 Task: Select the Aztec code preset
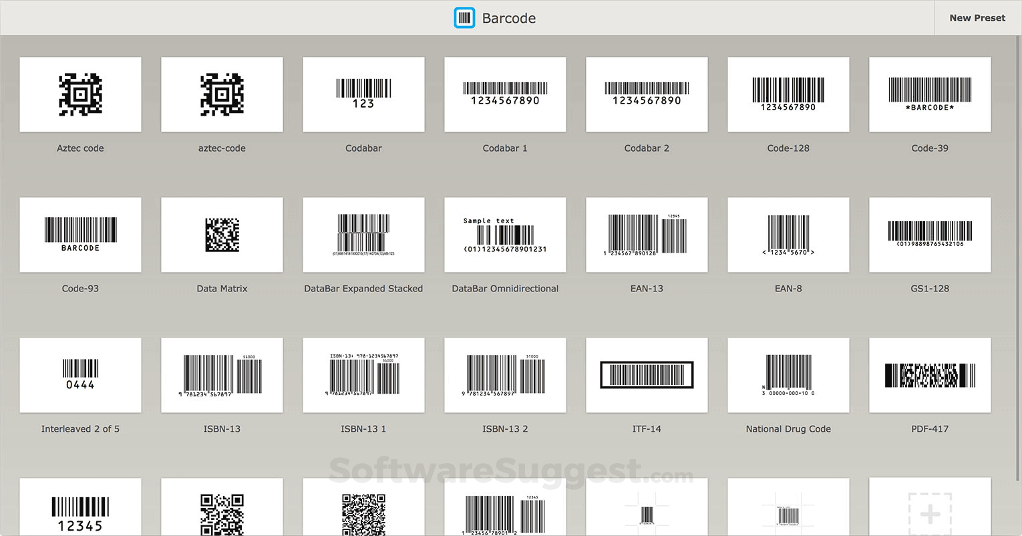pyautogui.click(x=80, y=94)
